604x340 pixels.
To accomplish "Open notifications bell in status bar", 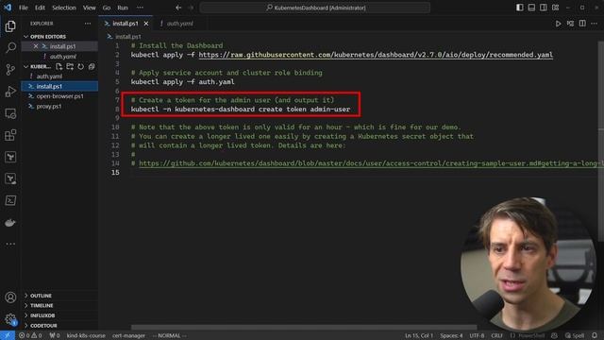I will point(595,335).
